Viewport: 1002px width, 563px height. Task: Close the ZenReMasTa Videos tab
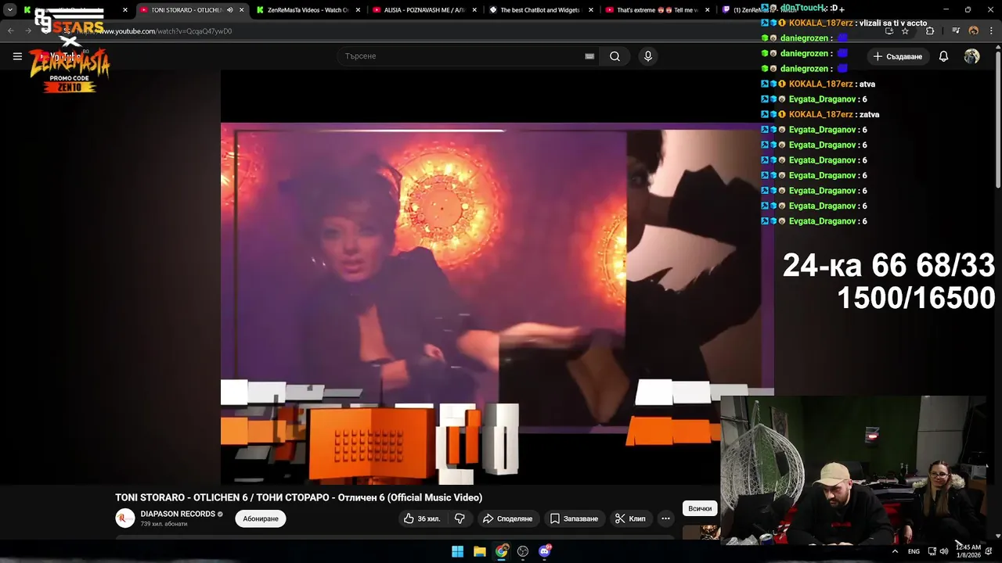click(x=358, y=10)
